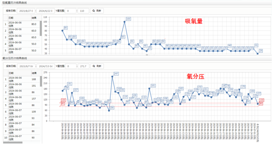Click 刷新 button in 吸氧量 panel
Image resolution: width=272 pixels, height=145 pixels.
click(97, 11)
